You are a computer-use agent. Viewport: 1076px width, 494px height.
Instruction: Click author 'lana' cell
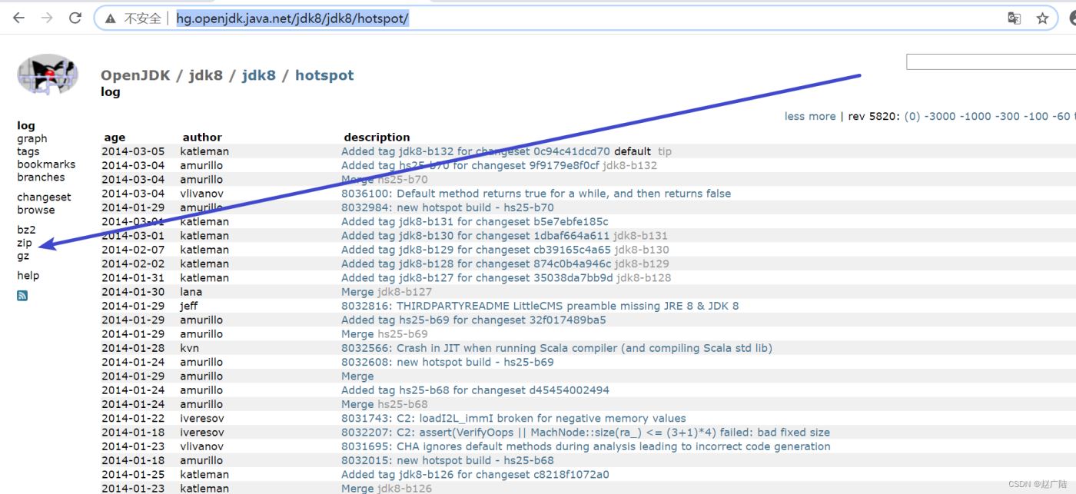pos(191,292)
